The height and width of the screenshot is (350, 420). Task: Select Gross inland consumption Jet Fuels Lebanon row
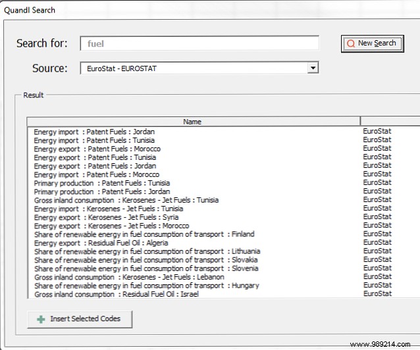(129, 277)
